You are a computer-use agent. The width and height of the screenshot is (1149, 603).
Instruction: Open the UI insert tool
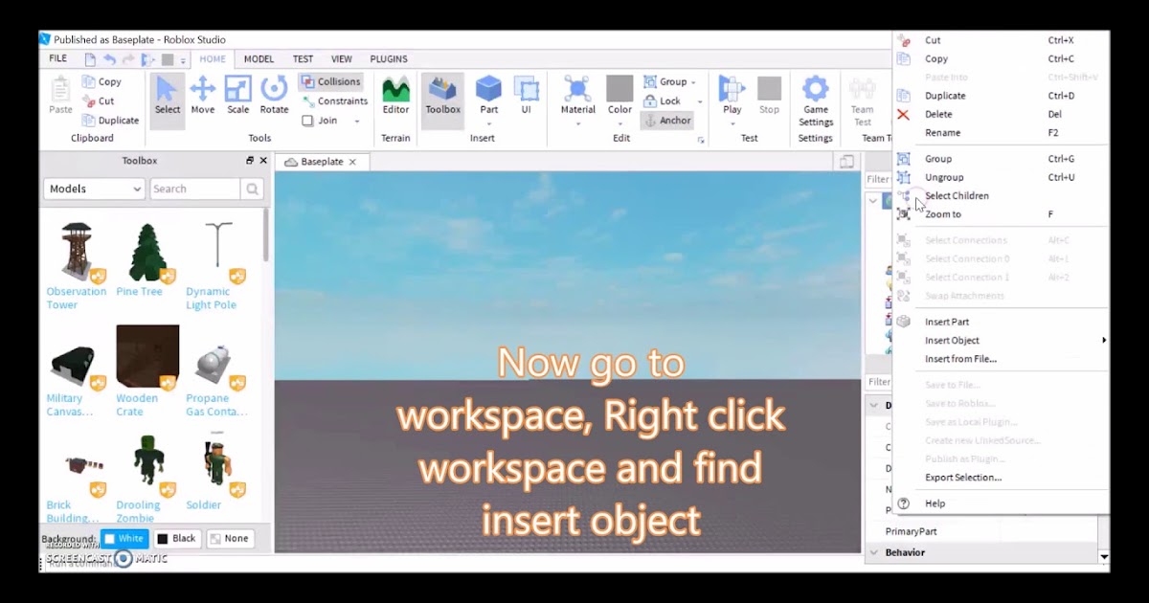pyautogui.click(x=526, y=96)
